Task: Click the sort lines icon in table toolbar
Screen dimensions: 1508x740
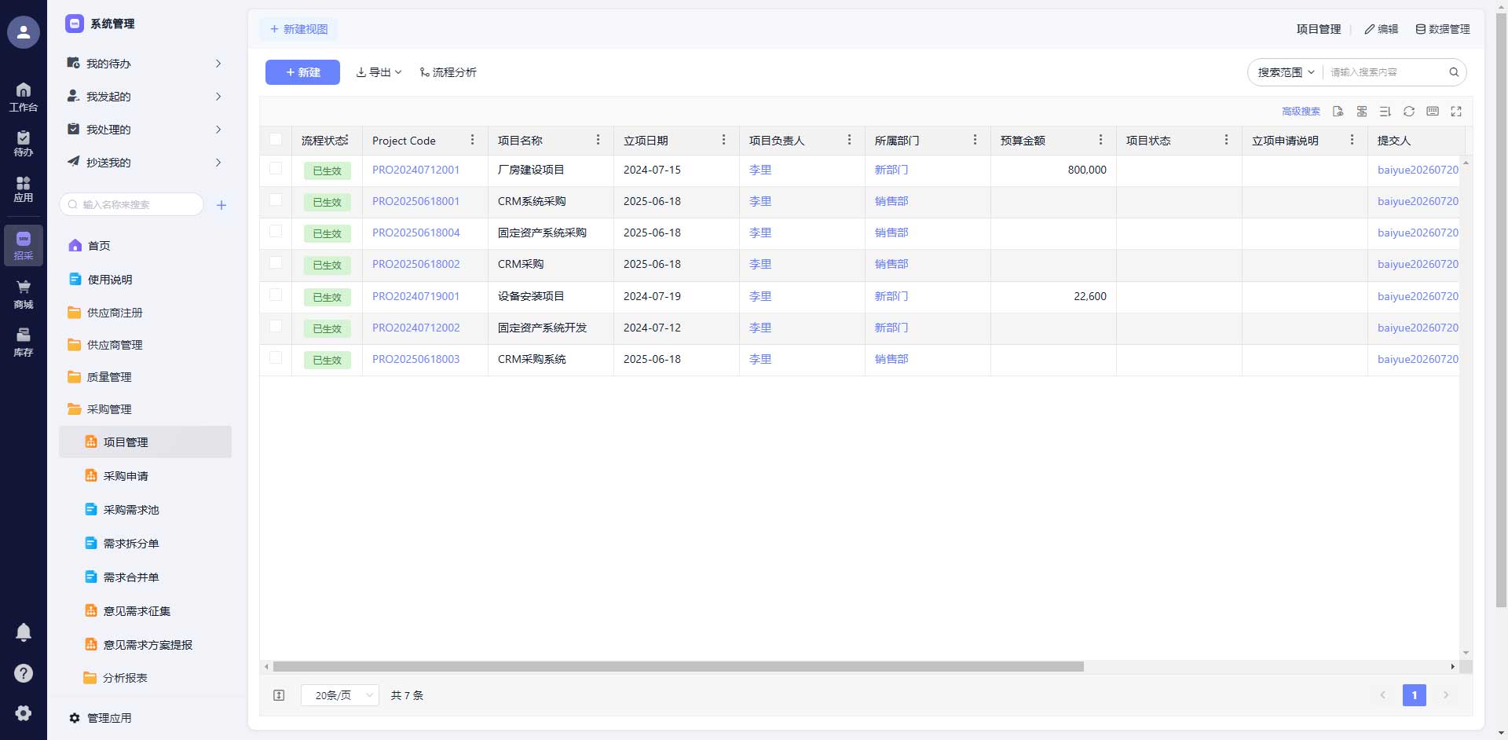Action: (x=1385, y=112)
